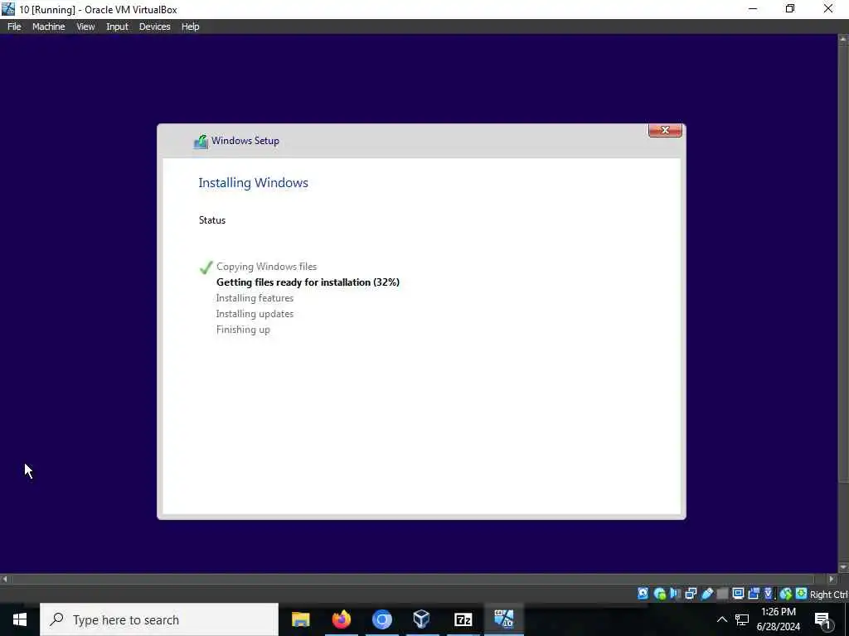
Task: Close the Windows Setup dialog
Action: [x=665, y=130]
